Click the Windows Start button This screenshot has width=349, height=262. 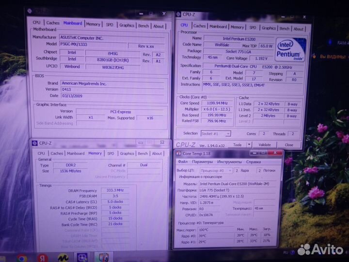point(5,257)
